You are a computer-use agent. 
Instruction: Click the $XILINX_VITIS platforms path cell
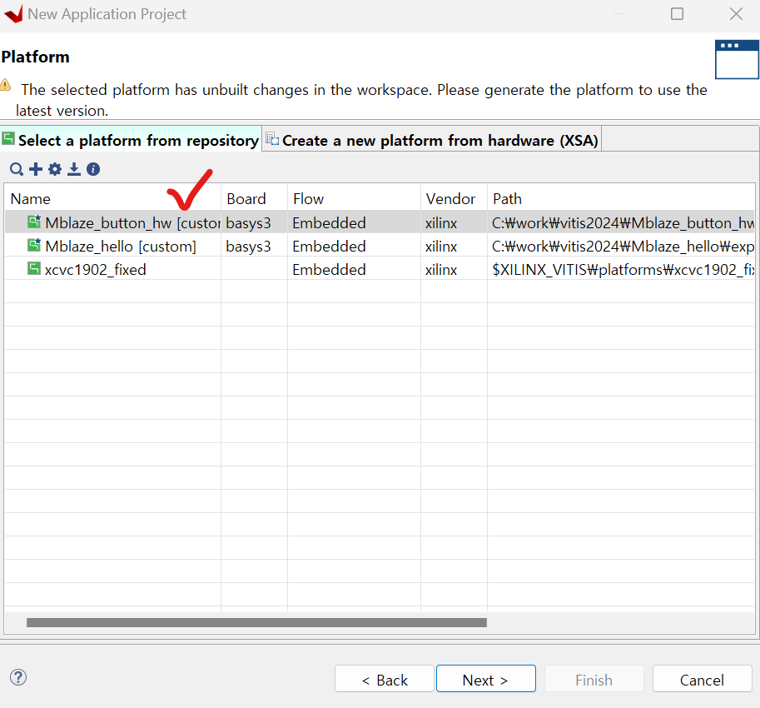click(623, 270)
